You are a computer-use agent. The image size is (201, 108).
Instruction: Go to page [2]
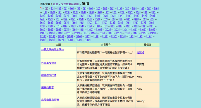(46, 9)
